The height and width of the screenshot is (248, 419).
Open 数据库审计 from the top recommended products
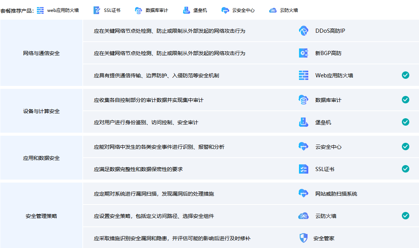click(151, 10)
